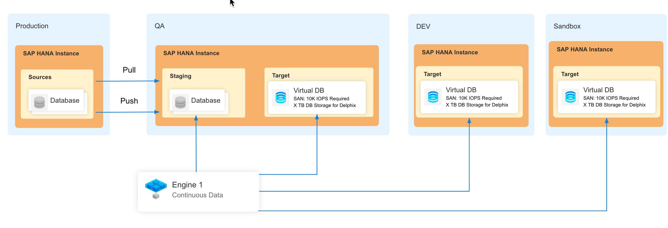
Task: Select the blue Virtual DB icon in QA
Action: [x=281, y=98]
